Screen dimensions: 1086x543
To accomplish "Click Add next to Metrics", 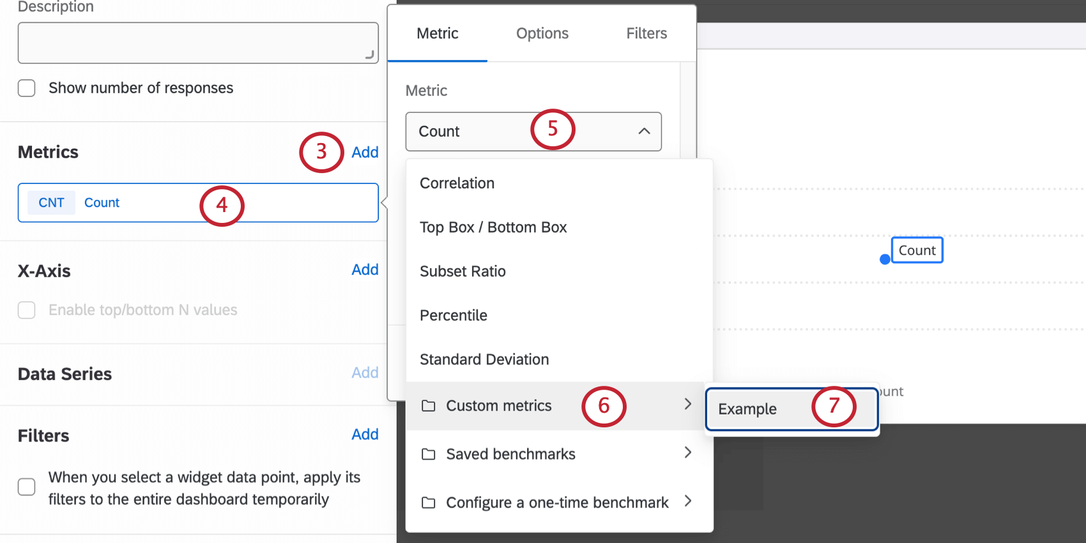I will [x=365, y=152].
